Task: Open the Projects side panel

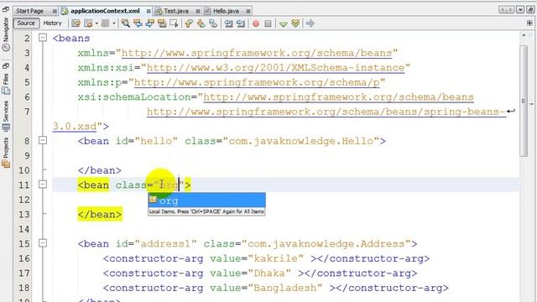Action: click(x=6, y=153)
